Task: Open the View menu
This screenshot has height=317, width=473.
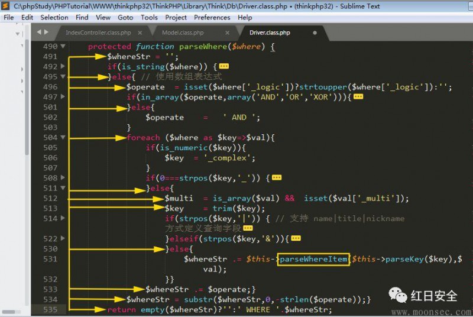Action: click(x=103, y=18)
